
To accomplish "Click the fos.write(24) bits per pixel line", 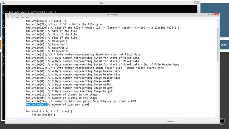I will coord(81,101).
